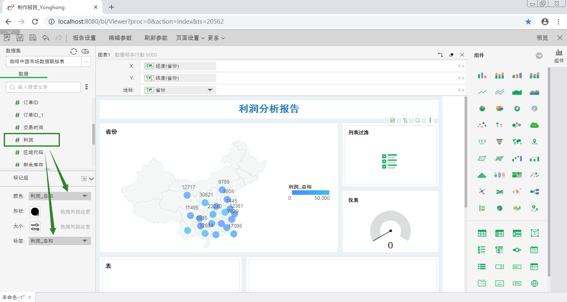The image size is (567, 302).
Task: Switch to the 数据 tab
Action: click(24, 74)
